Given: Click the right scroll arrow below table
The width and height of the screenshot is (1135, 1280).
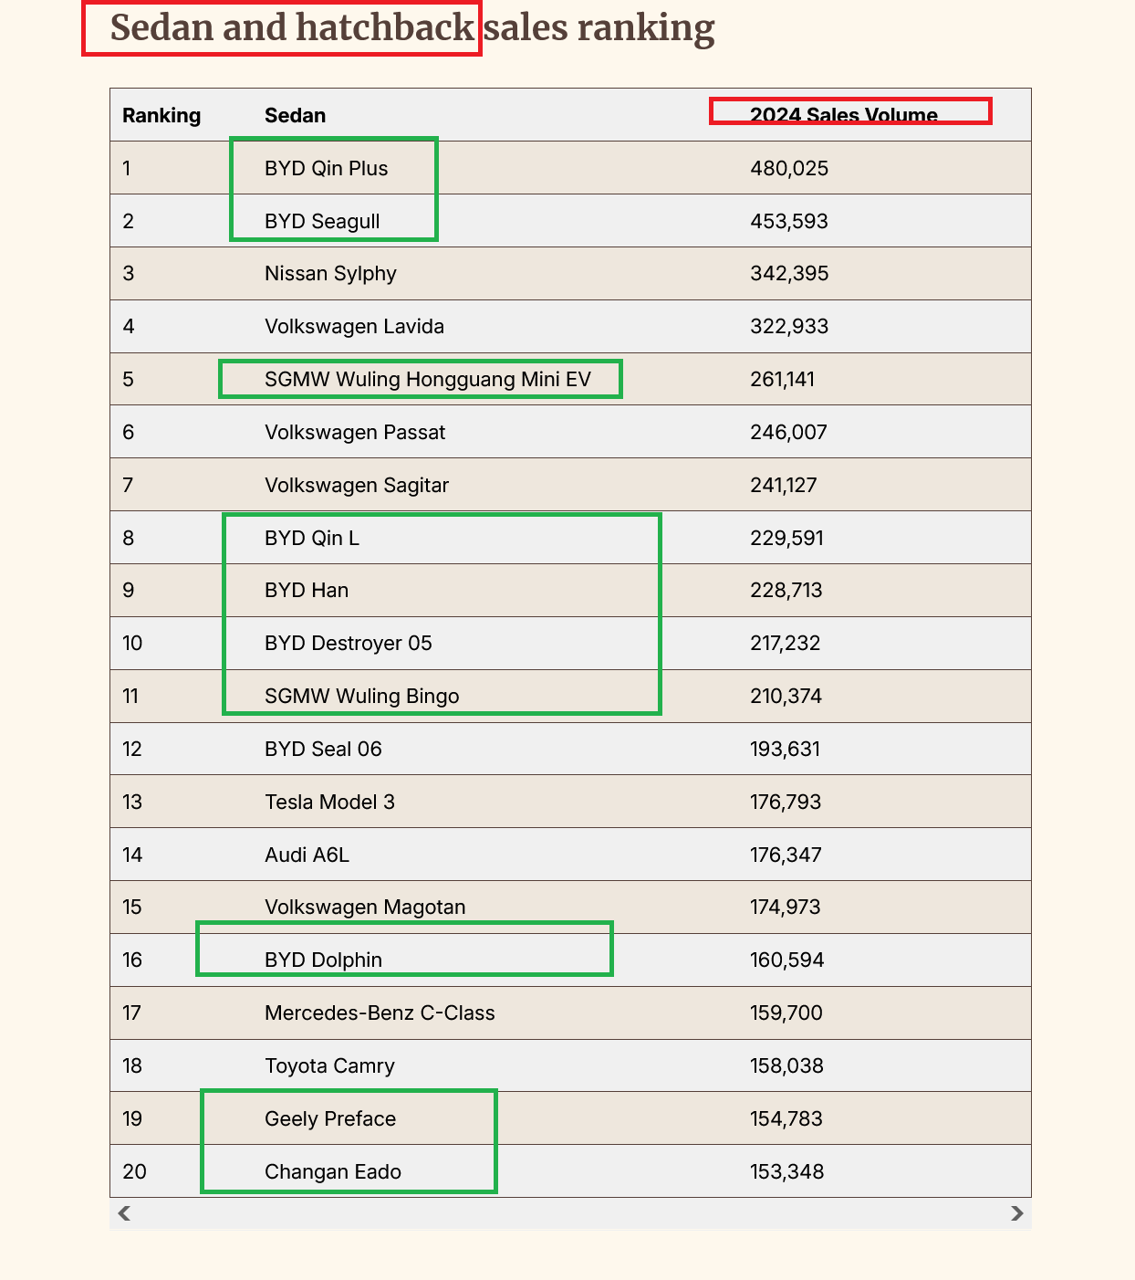Looking at the screenshot, I should (x=1016, y=1213).
